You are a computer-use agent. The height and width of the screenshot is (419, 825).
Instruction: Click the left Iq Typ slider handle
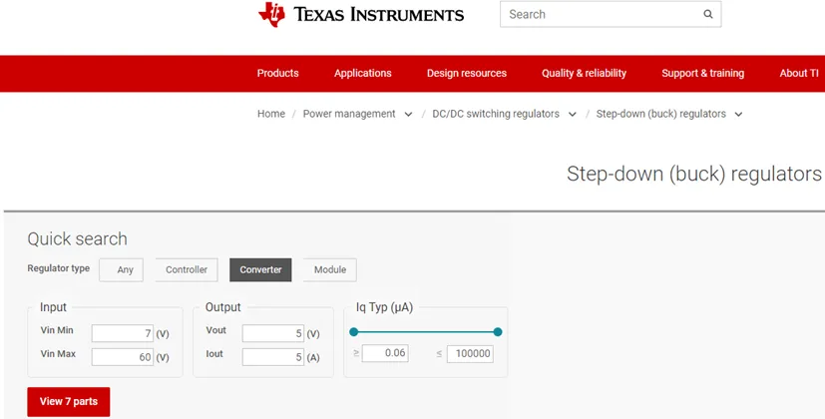click(353, 331)
